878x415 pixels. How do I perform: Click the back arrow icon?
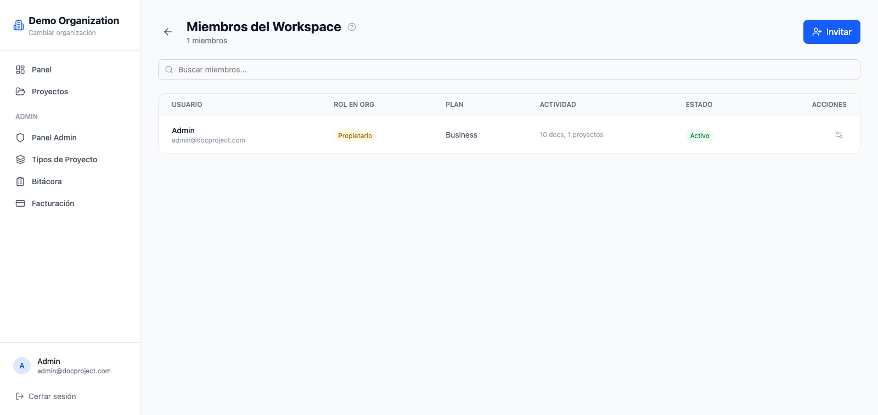pos(168,32)
